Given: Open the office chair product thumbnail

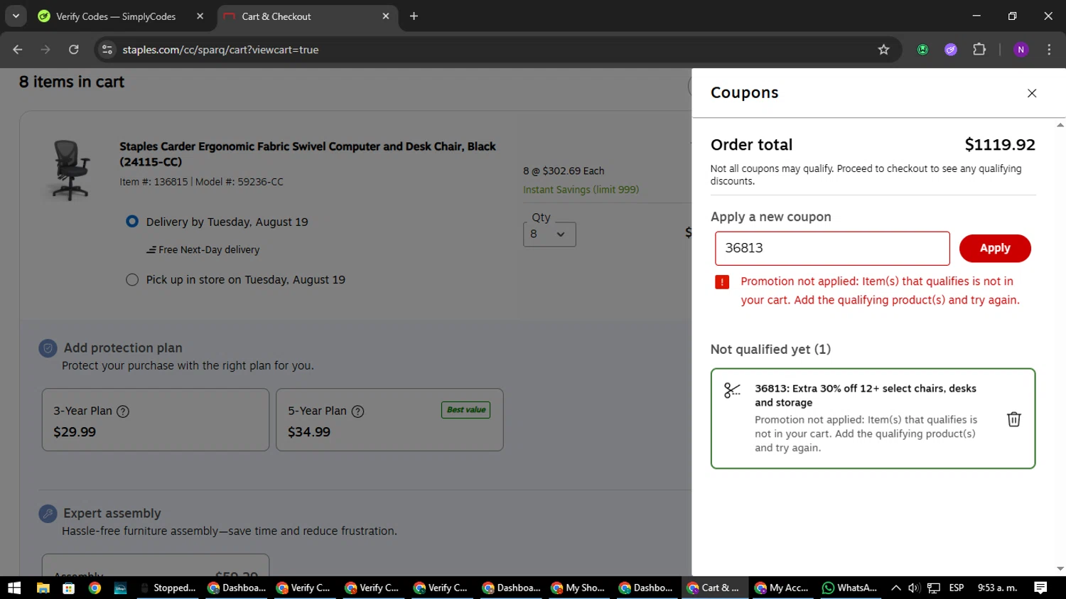Looking at the screenshot, I should coord(70,170).
